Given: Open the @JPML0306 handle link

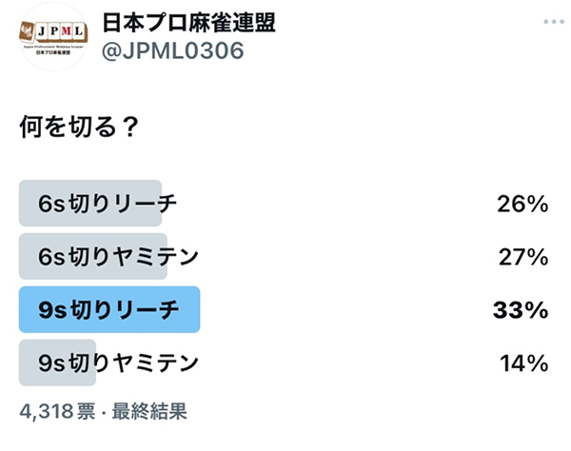Looking at the screenshot, I should [172, 50].
